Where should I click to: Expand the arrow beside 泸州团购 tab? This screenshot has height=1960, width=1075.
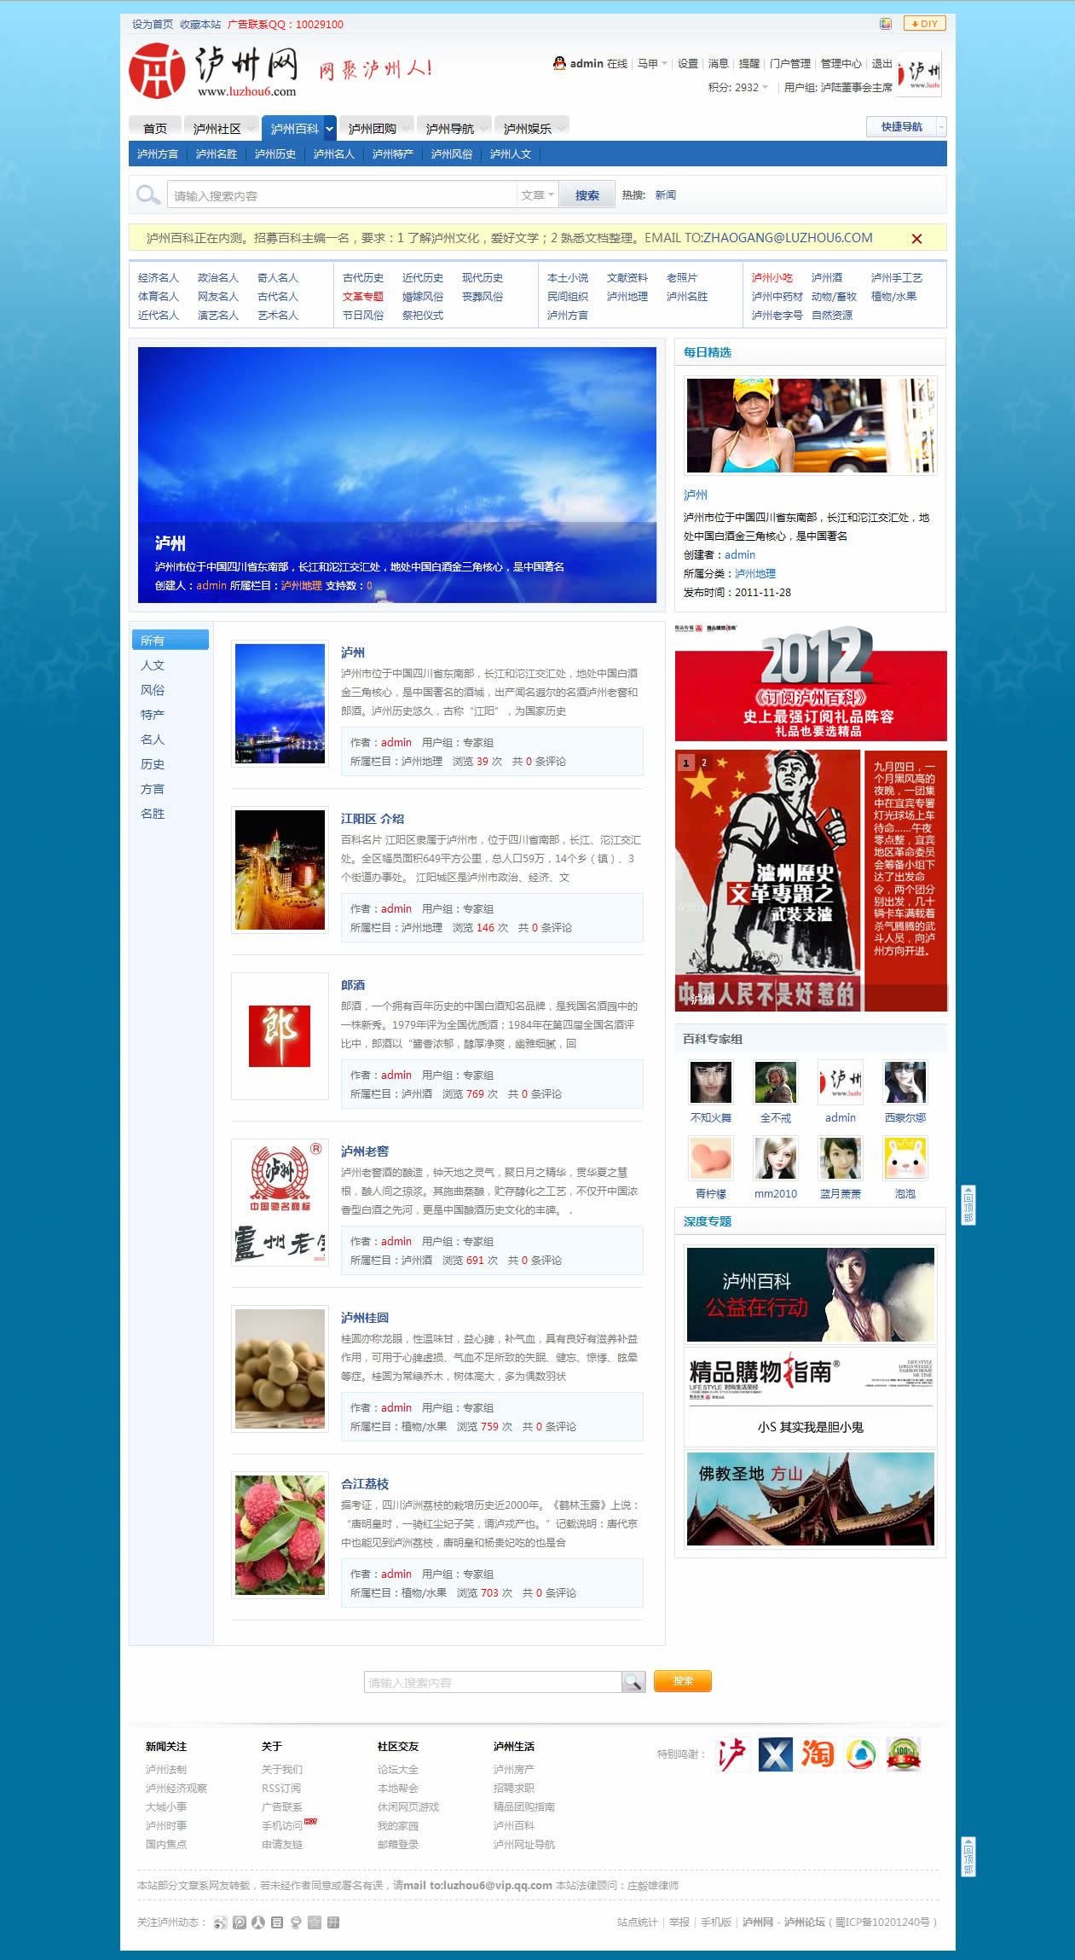click(407, 129)
